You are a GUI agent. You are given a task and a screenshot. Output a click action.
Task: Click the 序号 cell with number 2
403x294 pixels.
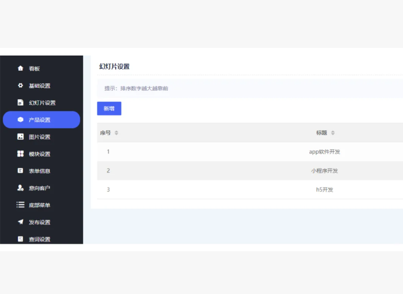pos(108,171)
